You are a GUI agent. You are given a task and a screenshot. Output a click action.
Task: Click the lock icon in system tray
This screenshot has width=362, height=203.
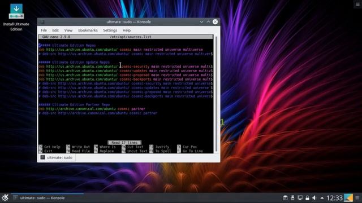click(307, 198)
